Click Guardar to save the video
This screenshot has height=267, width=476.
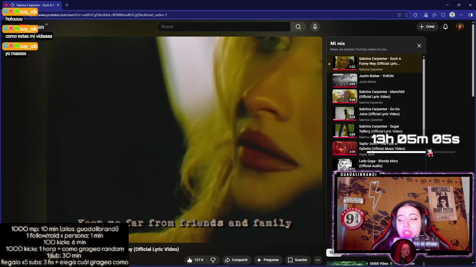297,260
